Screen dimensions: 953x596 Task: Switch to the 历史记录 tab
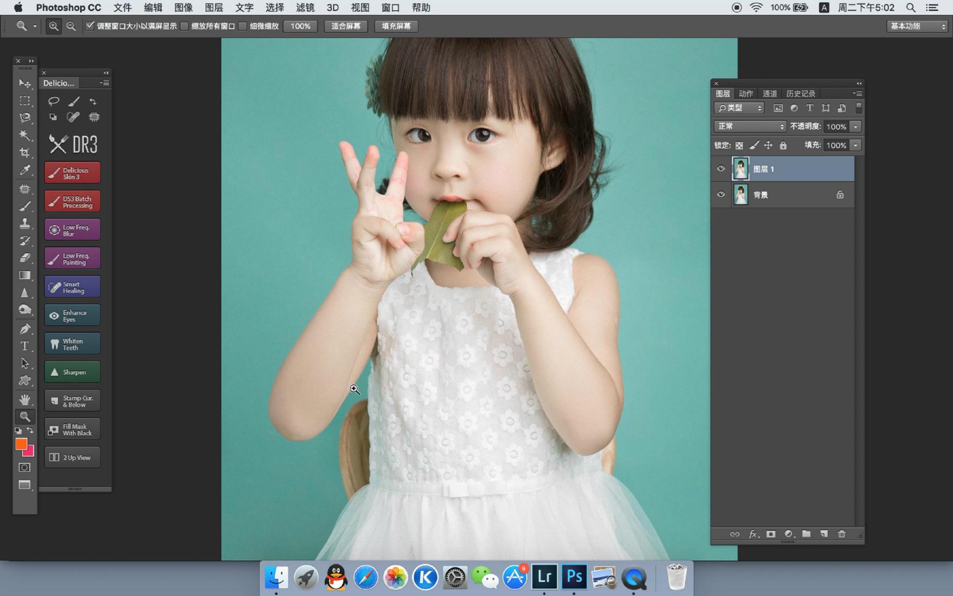point(800,94)
